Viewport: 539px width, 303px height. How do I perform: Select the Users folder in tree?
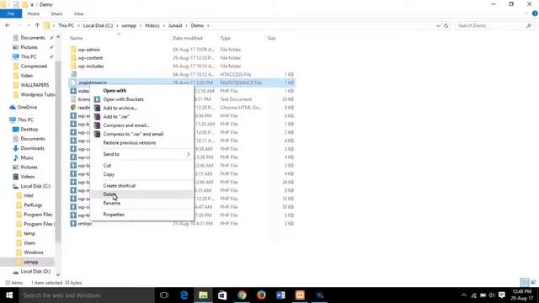[29, 243]
